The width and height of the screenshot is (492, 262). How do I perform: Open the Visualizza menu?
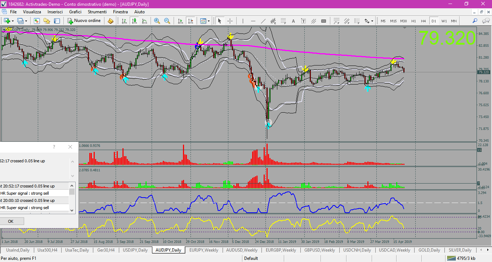click(32, 12)
